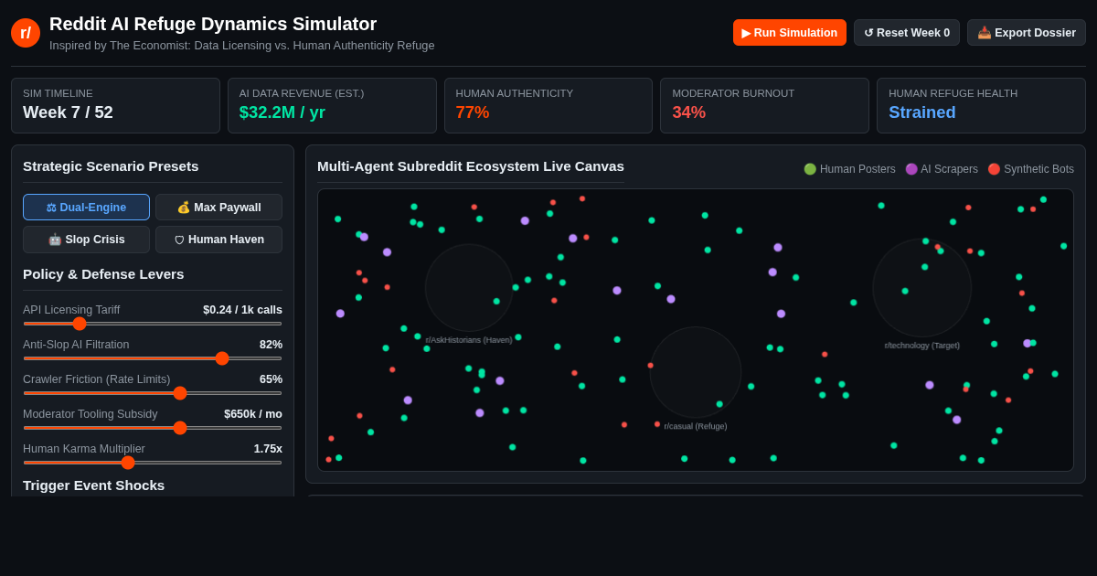1097x576 pixels.
Task: Click the r/AskHistorians (Haven) circle
Action: (469, 287)
